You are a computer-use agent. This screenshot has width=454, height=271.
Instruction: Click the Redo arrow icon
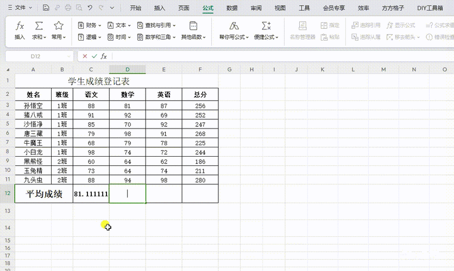[101, 8]
